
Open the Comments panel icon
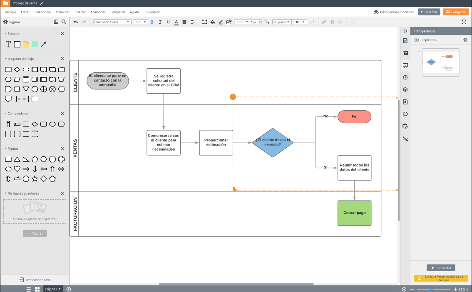tap(405, 114)
